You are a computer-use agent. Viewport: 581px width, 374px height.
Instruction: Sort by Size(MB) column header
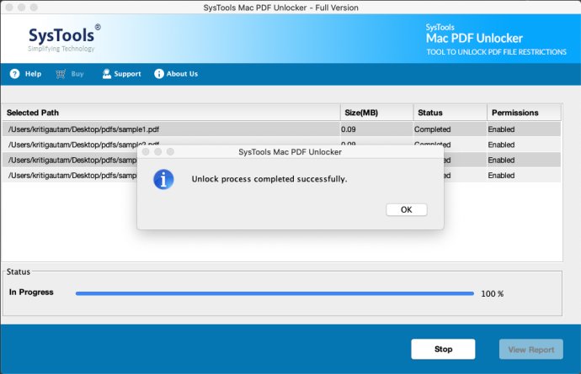tap(377, 113)
